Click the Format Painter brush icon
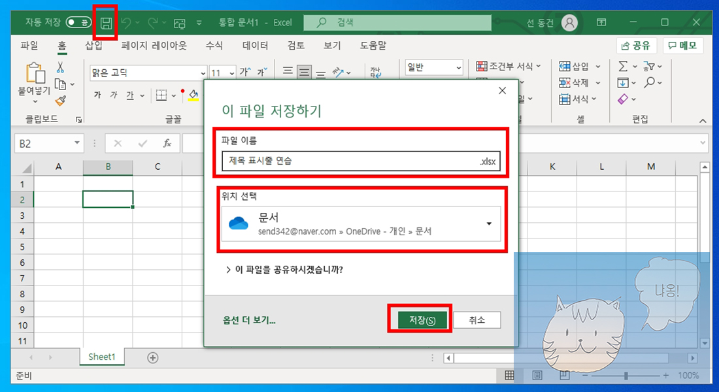Viewport: 719px width, 392px height. tap(61, 100)
